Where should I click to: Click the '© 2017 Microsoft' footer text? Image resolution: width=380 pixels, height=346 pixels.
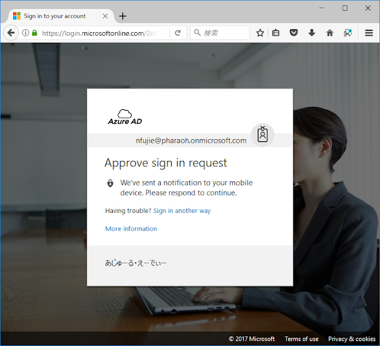click(252, 339)
